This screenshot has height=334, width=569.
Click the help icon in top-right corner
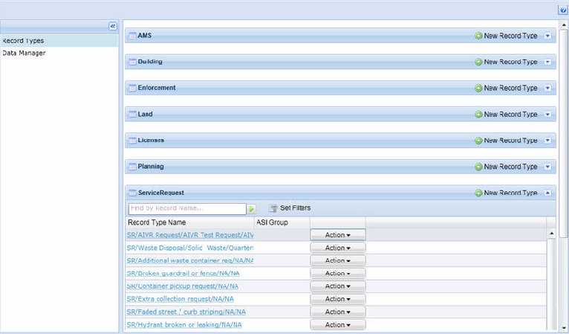tap(562, 10)
